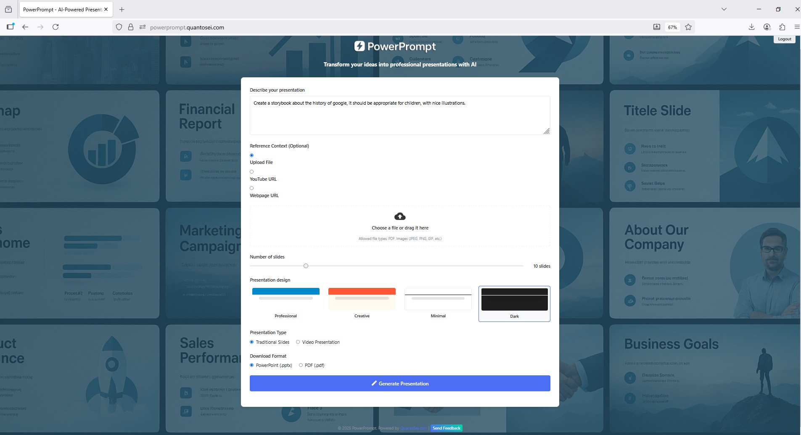Click the site security padlock icon
Viewport: 801px width, 435px height.
131,27
